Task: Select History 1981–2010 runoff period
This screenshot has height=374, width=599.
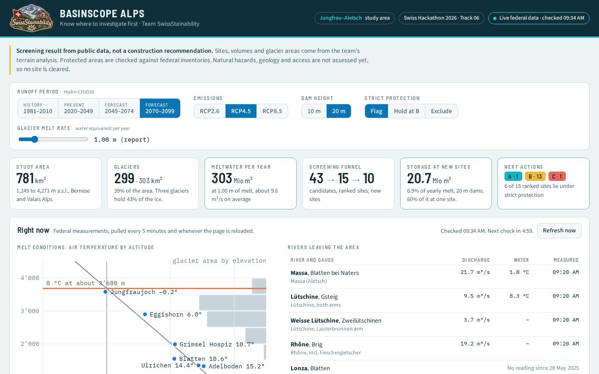Action: [38, 108]
